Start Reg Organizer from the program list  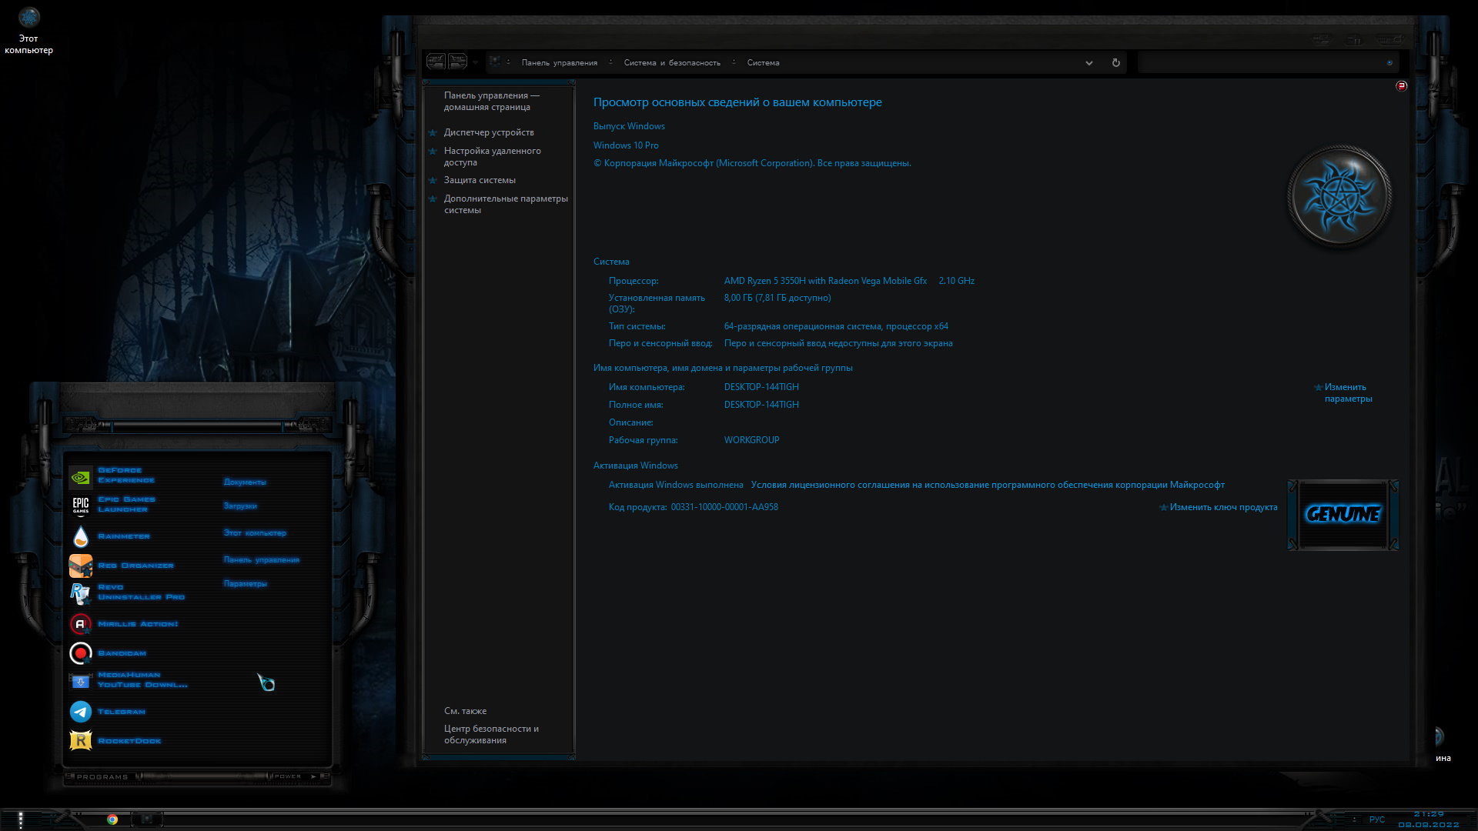pyautogui.click(x=135, y=566)
